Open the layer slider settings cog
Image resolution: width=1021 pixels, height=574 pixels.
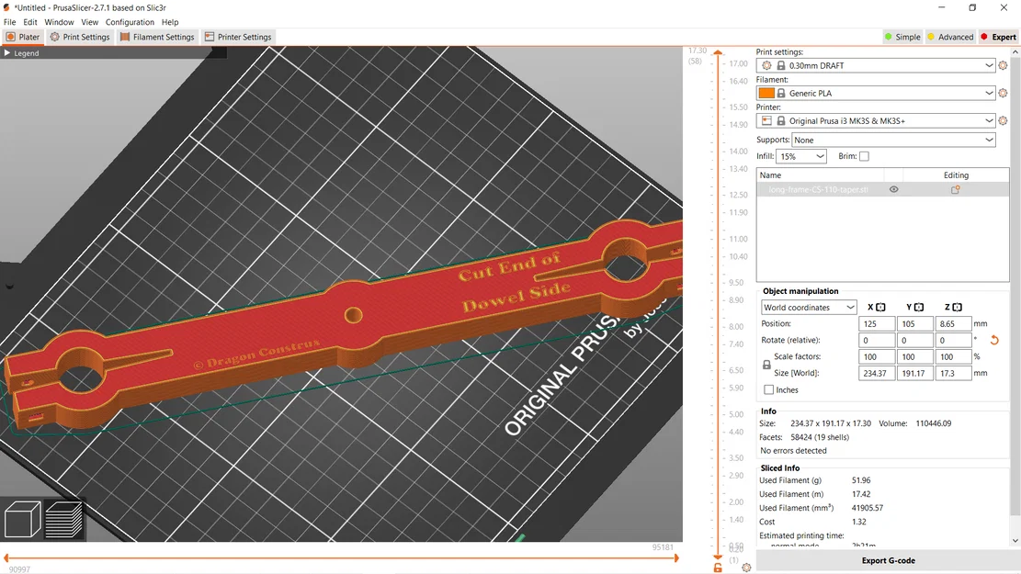coord(746,568)
